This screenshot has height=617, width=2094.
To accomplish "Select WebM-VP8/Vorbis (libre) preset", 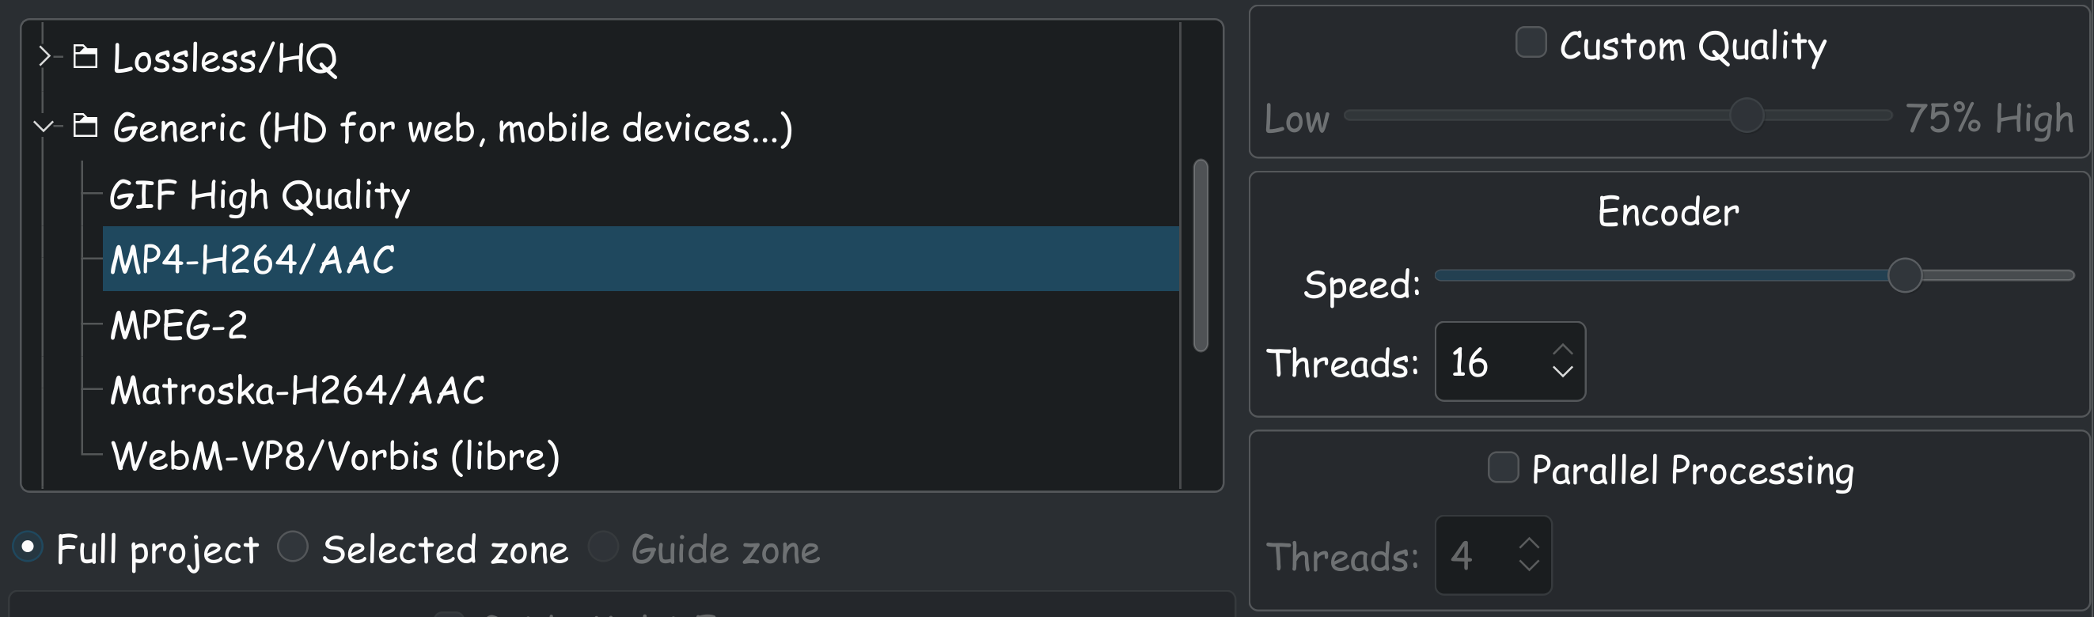I will [335, 456].
